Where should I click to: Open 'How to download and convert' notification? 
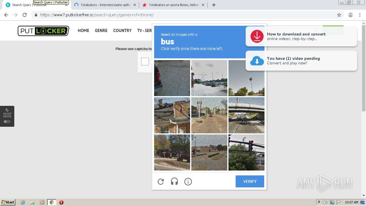(301, 36)
